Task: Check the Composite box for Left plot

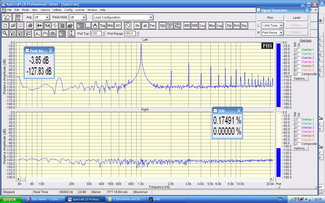Action: 299,74
